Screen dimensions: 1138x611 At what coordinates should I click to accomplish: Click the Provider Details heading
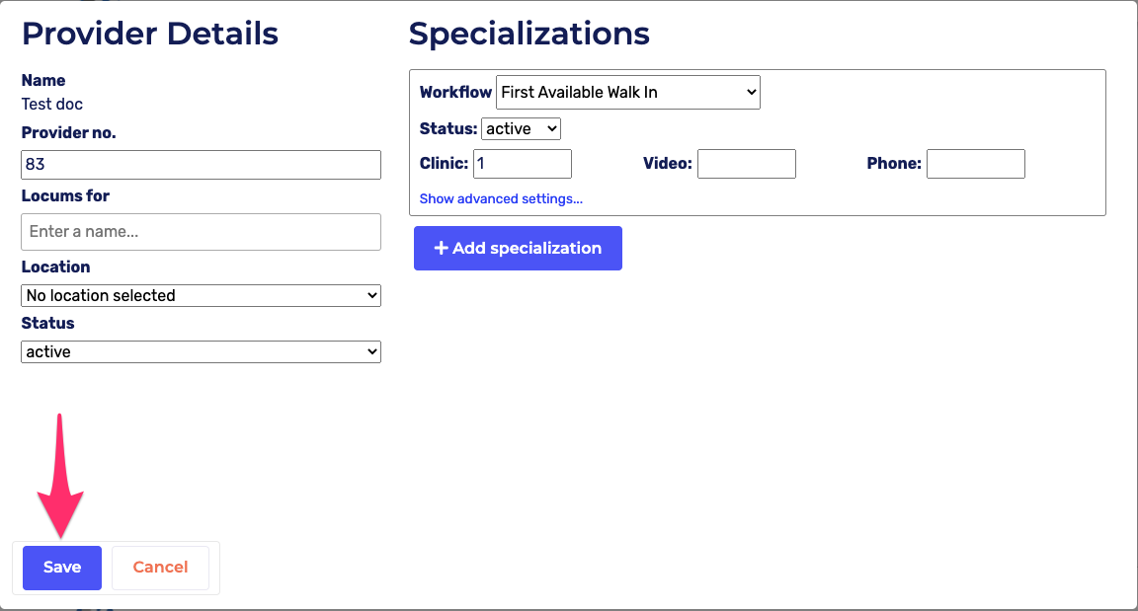150,34
